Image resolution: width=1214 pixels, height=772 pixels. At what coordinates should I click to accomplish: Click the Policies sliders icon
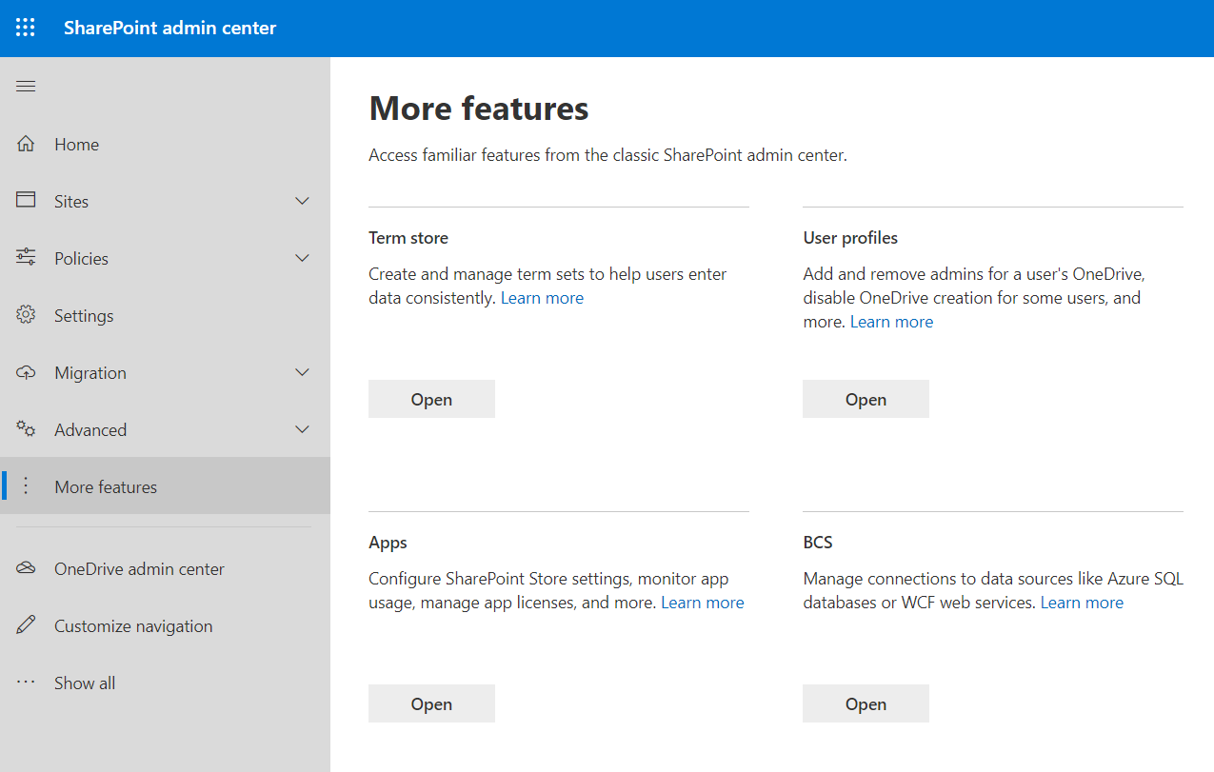pos(26,257)
